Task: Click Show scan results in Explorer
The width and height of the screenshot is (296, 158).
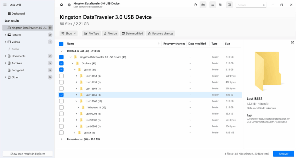Action: pos(27,154)
